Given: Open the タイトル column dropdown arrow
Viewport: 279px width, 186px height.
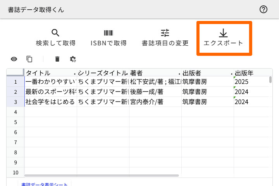Looking at the screenshot, I should click(x=74, y=74).
